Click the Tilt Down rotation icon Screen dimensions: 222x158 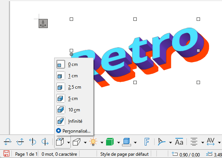click(x=8, y=142)
